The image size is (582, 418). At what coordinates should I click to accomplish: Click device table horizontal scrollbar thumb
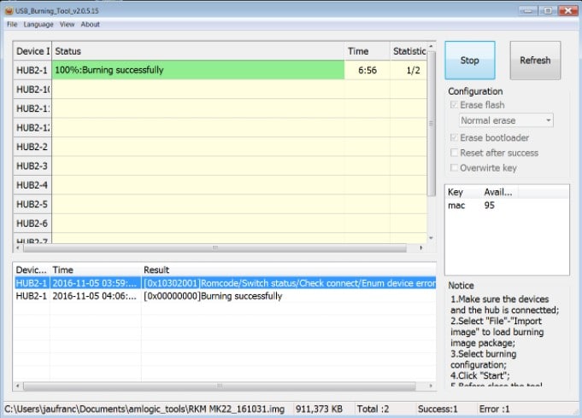click(x=215, y=248)
